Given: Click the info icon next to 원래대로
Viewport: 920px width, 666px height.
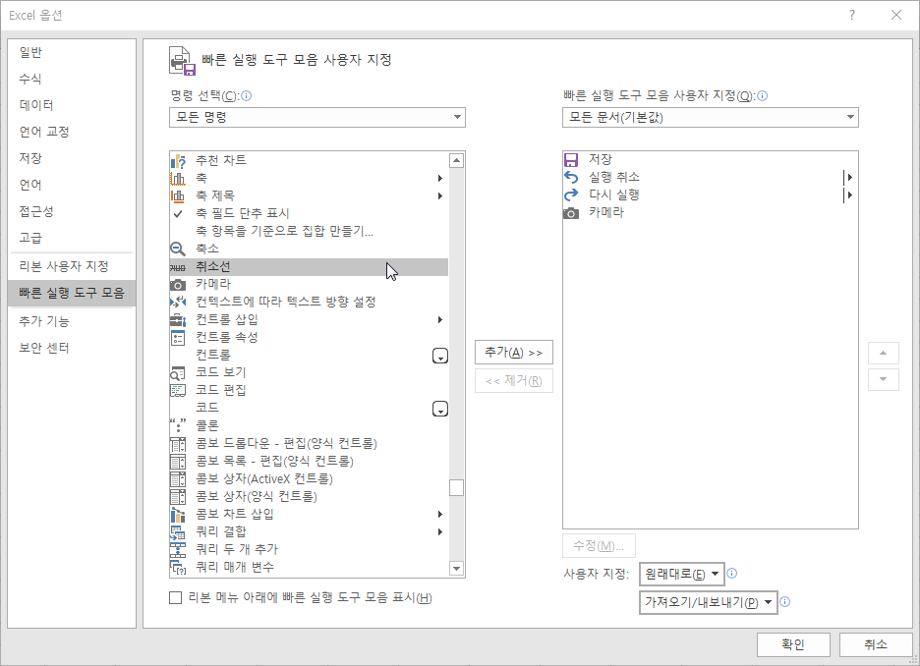Looking at the screenshot, I should (731, 574).
